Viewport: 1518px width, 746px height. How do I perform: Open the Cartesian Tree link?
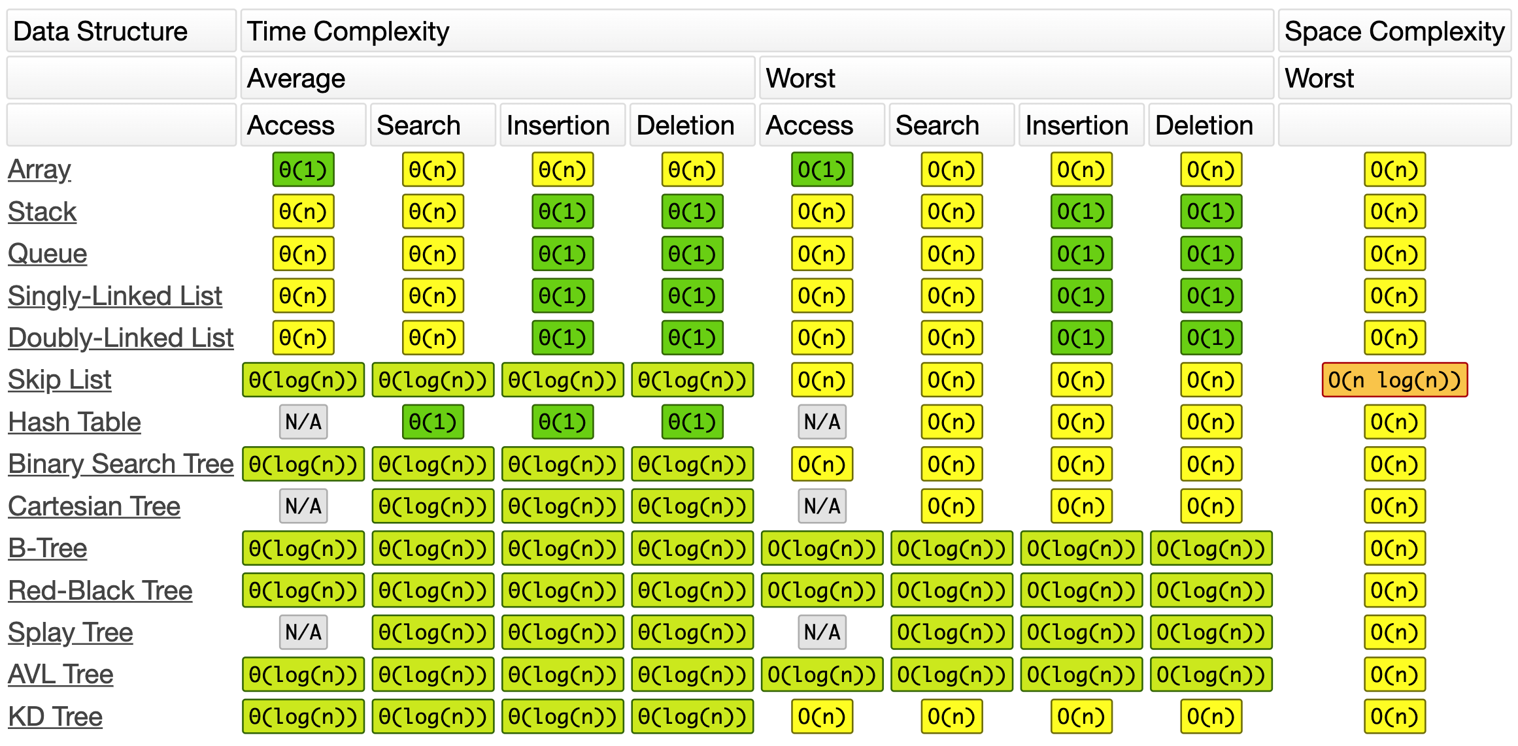point(94,506)
